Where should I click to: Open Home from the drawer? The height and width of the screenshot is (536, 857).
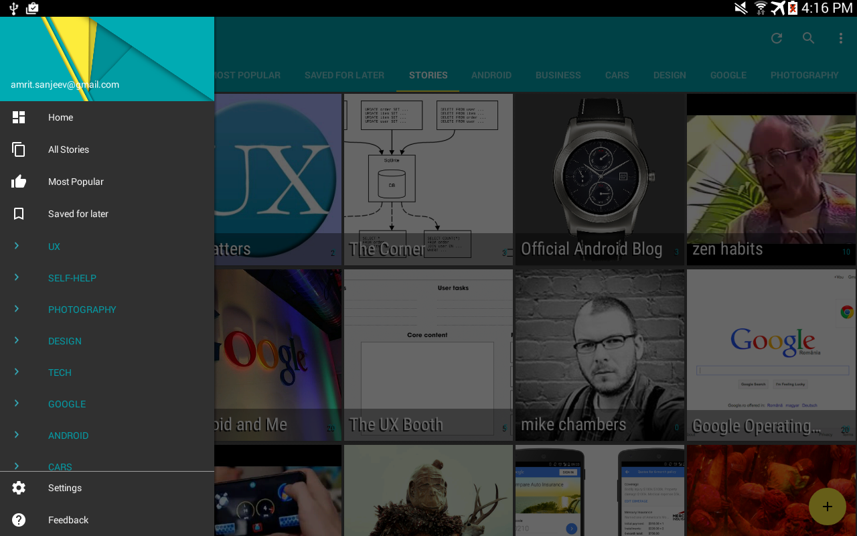[x=107, y=117]
